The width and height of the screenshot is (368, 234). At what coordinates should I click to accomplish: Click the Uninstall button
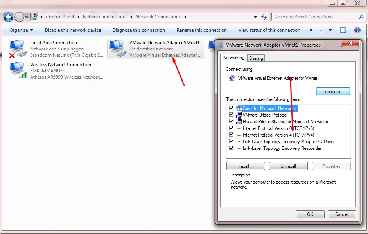(288, 166)
